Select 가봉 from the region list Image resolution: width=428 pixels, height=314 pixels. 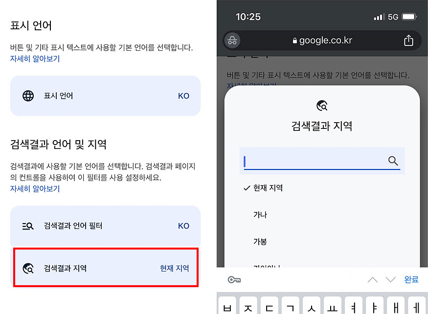[260, 242]
